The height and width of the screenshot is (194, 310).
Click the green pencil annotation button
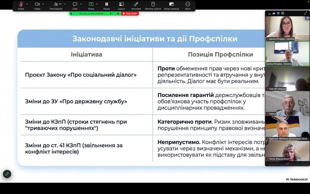tap(7, 174)
